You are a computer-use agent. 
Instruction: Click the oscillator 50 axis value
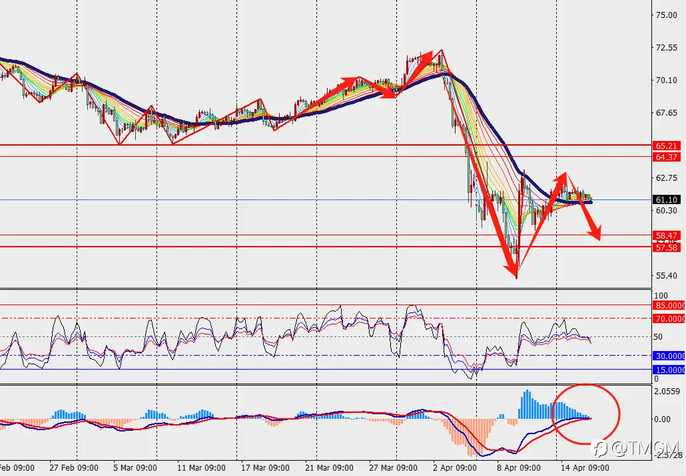click(x=658, y=336)
